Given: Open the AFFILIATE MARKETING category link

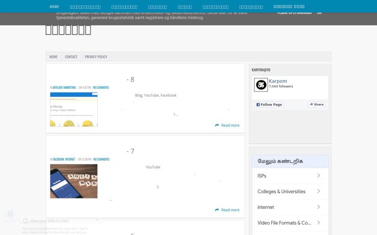Looking at the screenshot, I should click(64, 88).
